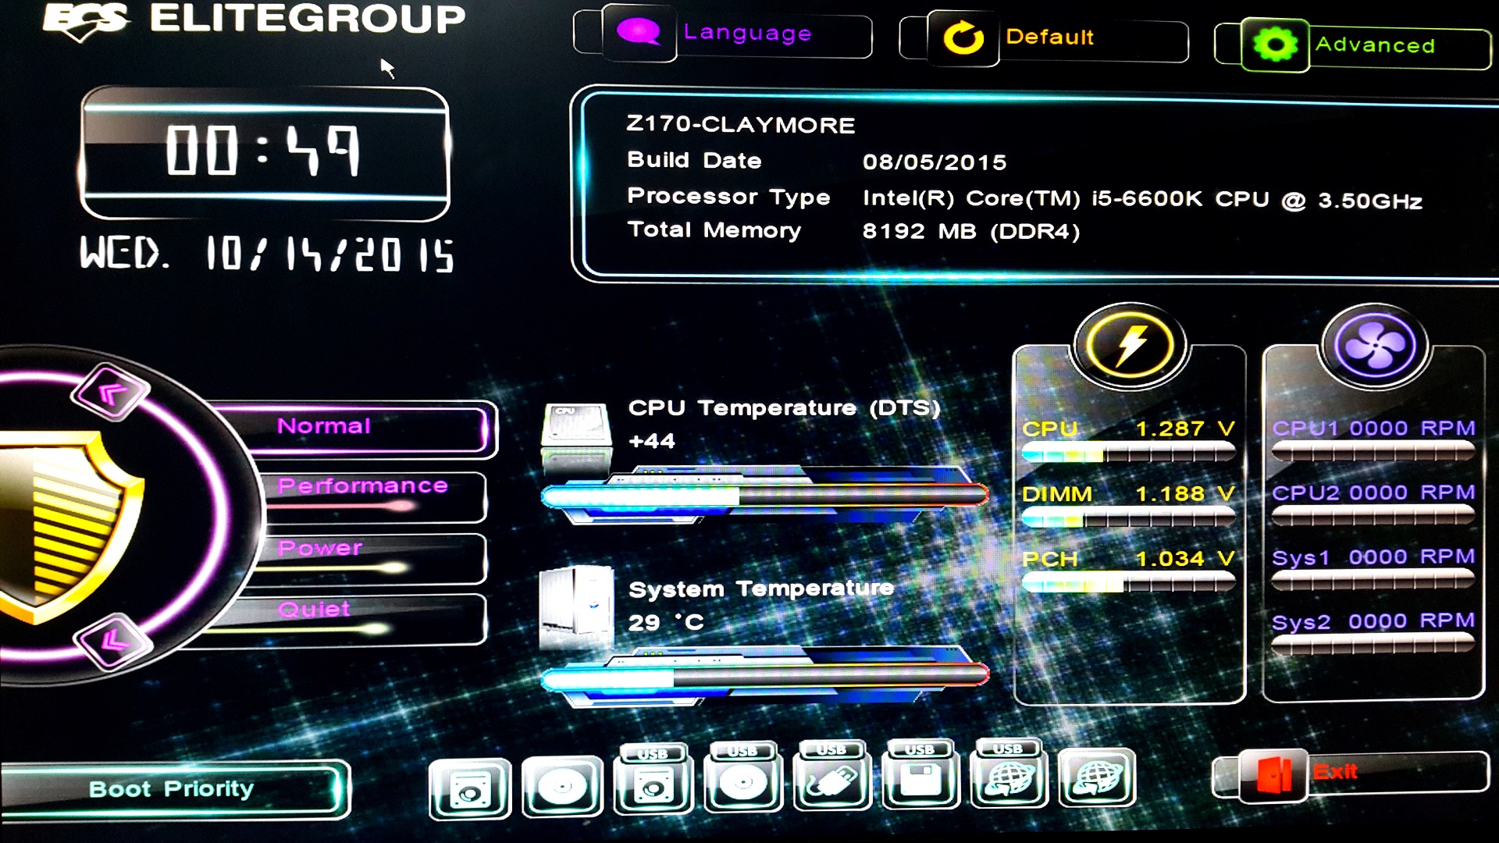Select the USB flash key boot icon
The image size is (1499, 843).
pyautogui.click(x=833, y=777)
